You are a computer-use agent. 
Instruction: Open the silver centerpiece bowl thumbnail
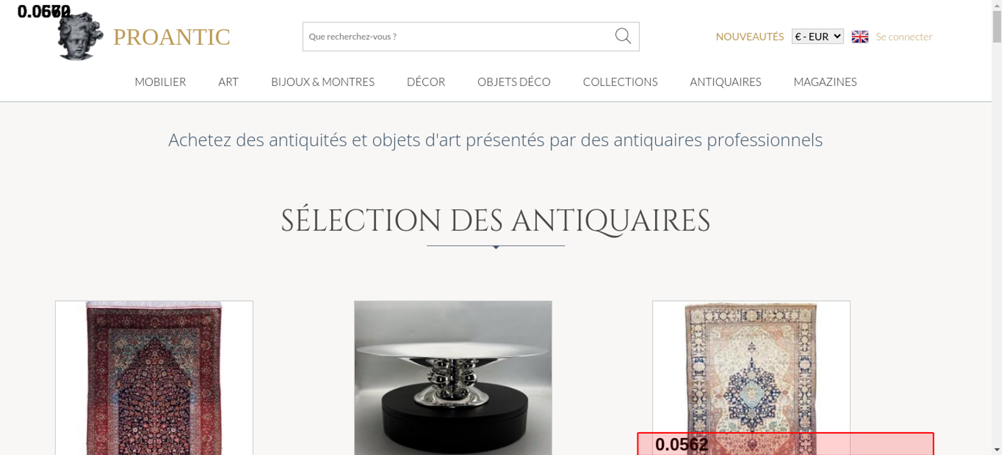(453, 378)
